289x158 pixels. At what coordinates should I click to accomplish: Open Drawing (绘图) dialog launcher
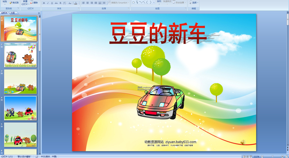[x=186, y=8]
